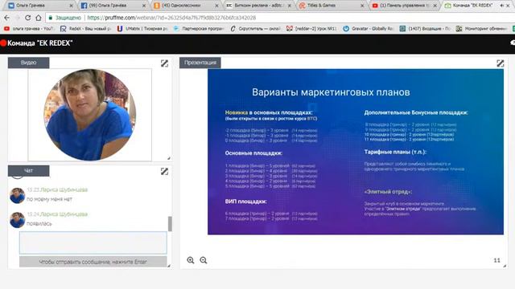Screen dimensions: 515x289
Task: Click 'Дополнительные Бонусные площадки:' heading
Action: click(x=416, y=112)
